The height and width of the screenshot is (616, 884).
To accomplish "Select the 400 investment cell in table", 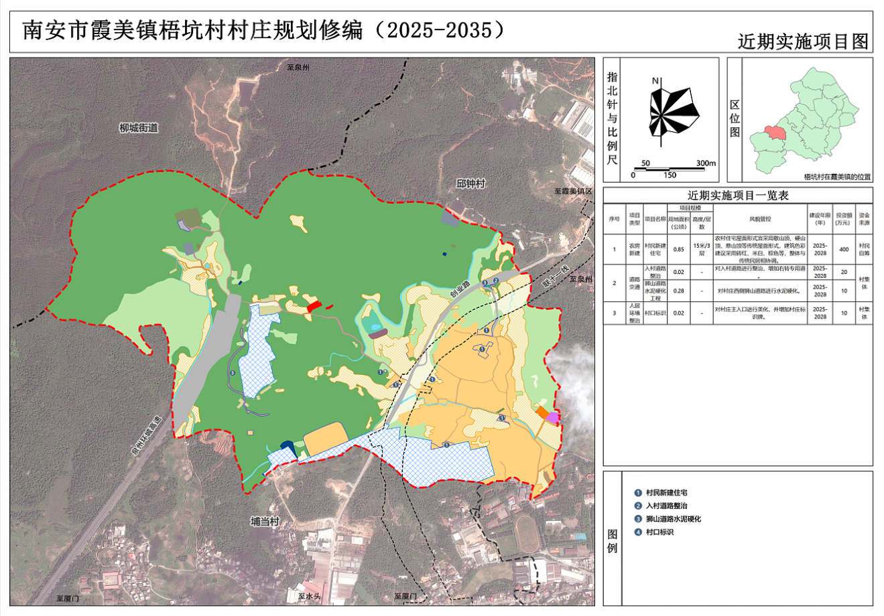I will pyautogui.click(x=844, y=249).
